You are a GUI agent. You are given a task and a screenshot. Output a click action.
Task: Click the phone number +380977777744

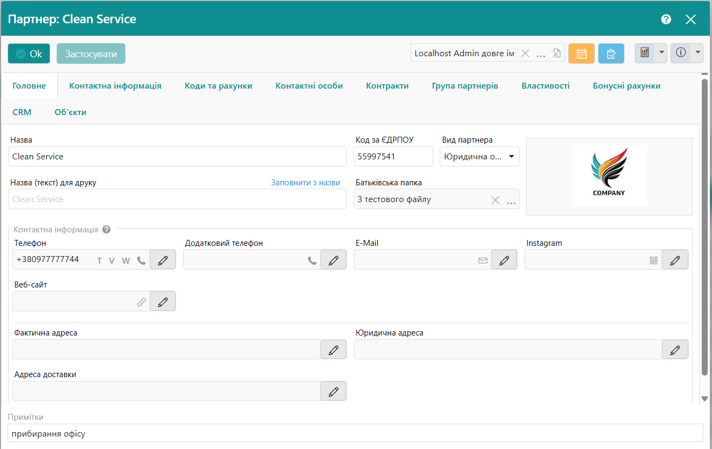coord(48,259)
